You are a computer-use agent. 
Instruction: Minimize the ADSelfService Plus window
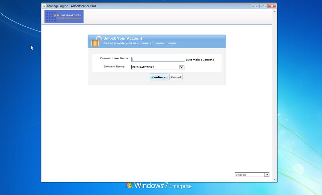click(255, 6)
